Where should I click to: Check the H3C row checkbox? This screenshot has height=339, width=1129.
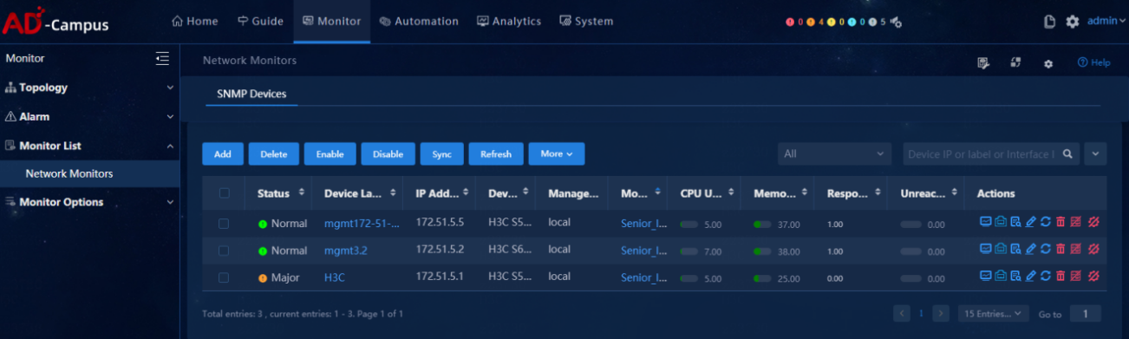[224, 277]
